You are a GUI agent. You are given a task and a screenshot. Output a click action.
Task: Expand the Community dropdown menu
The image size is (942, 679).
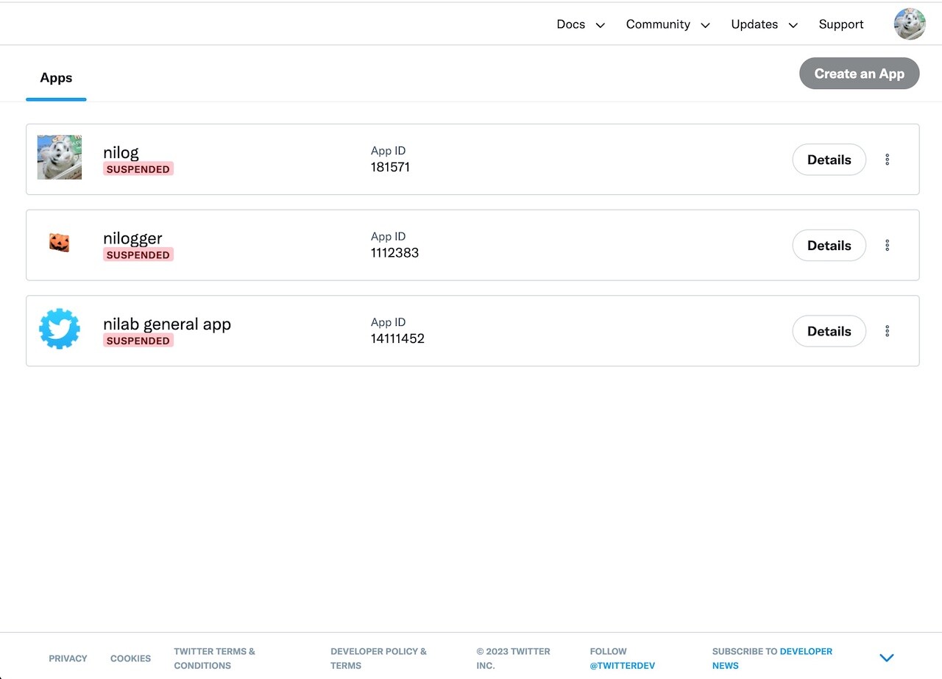(x=668, y=24)
